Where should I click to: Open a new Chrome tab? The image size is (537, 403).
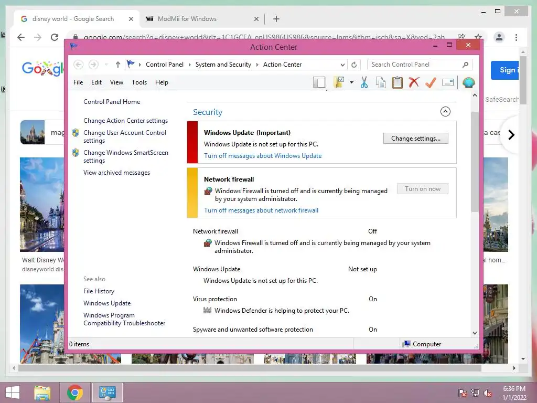click(276, 19)
